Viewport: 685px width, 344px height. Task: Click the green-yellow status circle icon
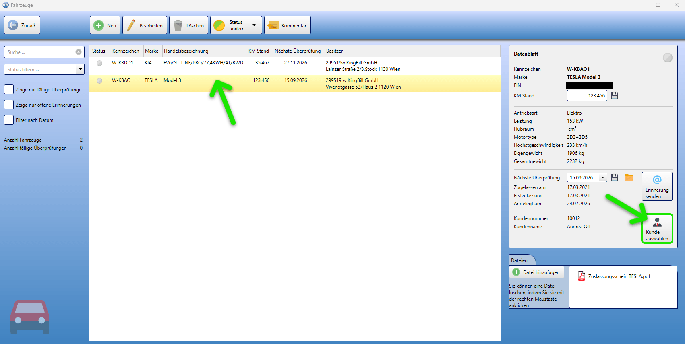coord(219,25)
